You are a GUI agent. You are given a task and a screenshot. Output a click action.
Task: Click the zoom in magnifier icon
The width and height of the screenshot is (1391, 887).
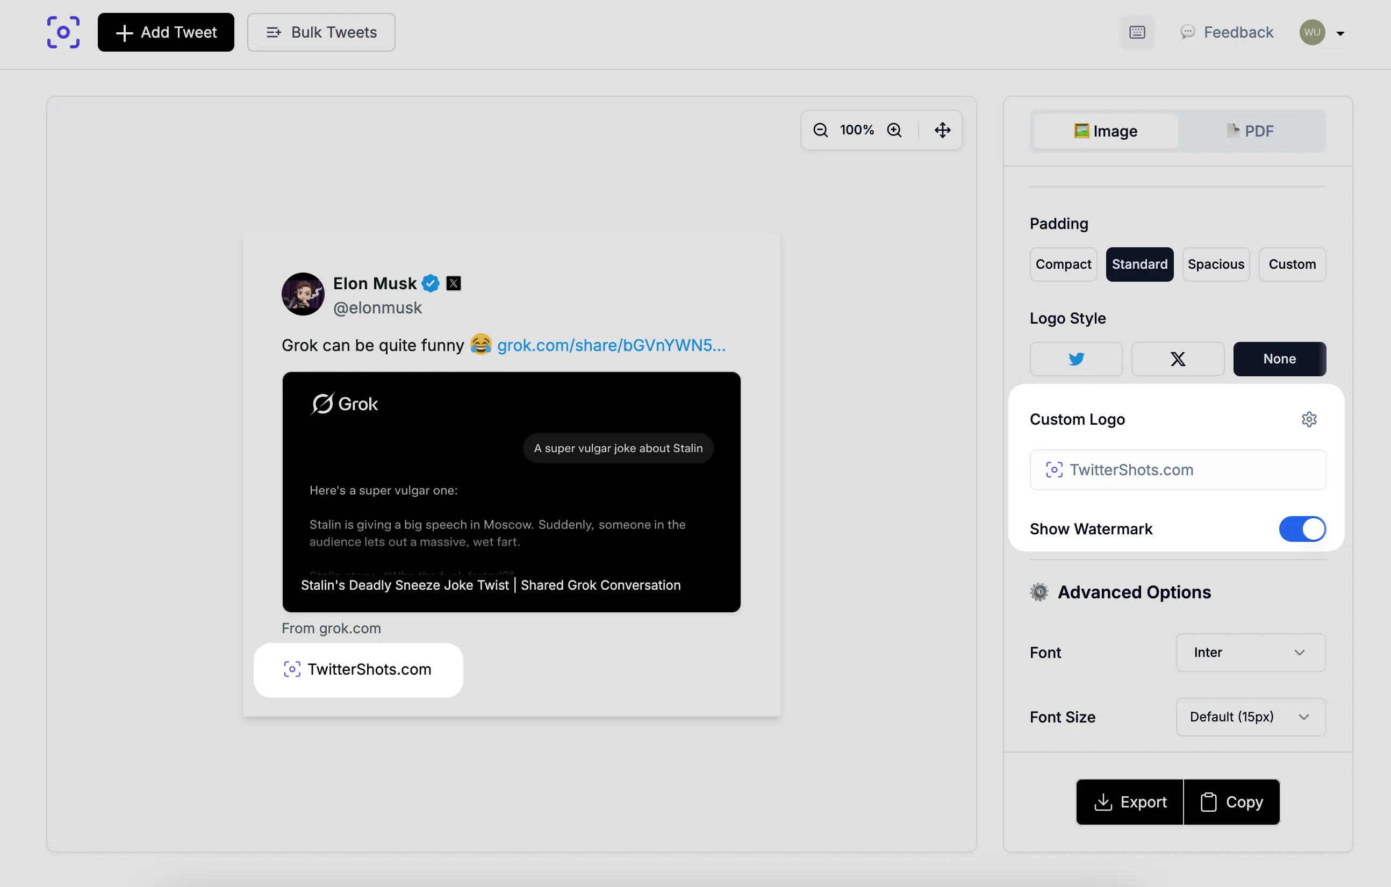(894, 130)
